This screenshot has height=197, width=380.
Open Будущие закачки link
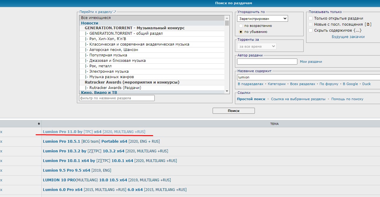click(348, 37)
